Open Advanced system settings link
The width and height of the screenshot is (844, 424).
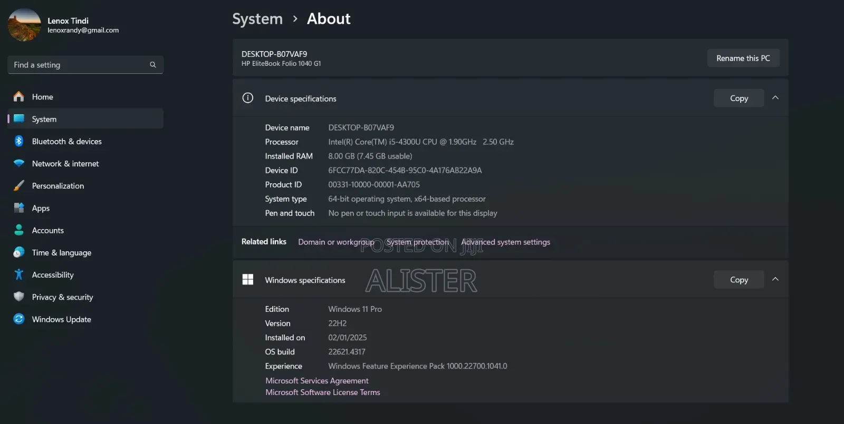tap(505, 242)
